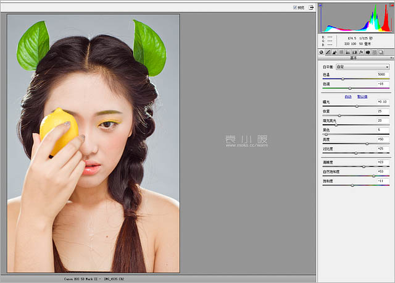Switch to the Presets tab
The height and width of the screenshot is (283, 395).
pos(375,52)
